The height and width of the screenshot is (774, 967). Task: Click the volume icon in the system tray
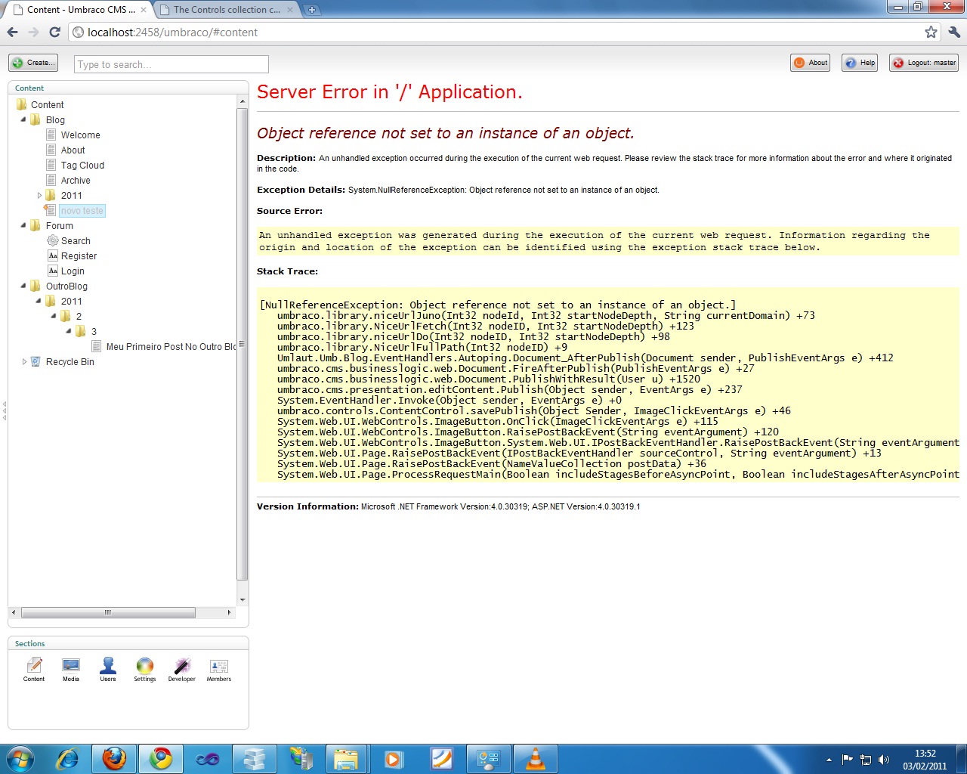pos(884,760)
